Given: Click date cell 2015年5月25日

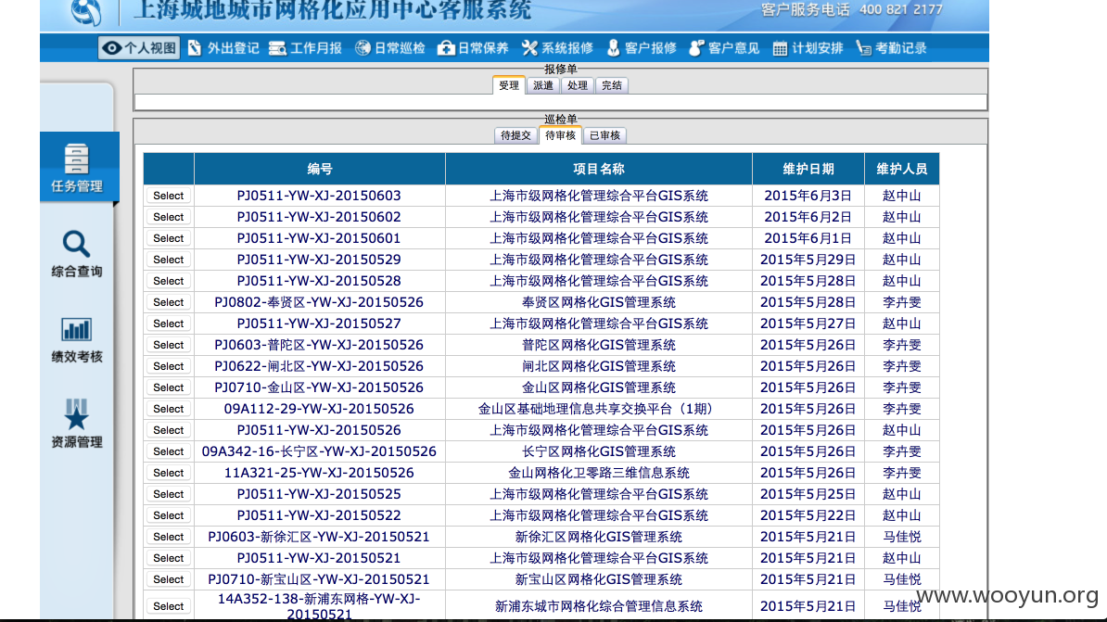Looking at the screenshot, I should coord(808,494).
